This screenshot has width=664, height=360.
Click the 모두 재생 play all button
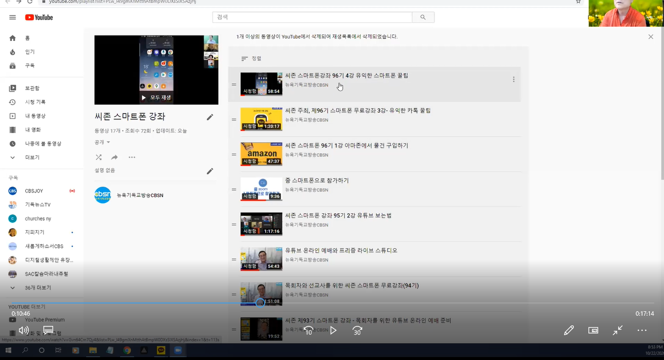(x=156, y=97)
